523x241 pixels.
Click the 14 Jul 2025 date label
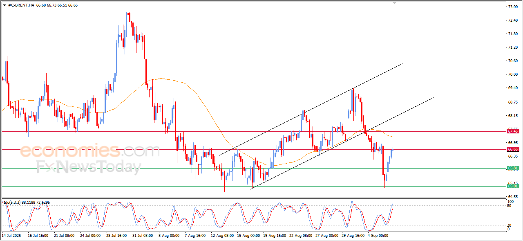(11, 236)
